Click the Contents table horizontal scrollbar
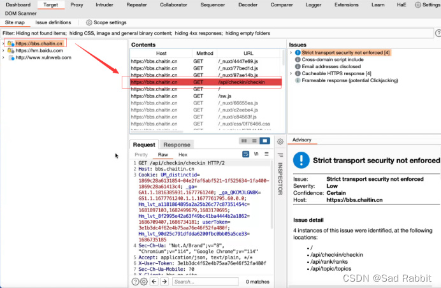441x288 pixels. [156, 131]
